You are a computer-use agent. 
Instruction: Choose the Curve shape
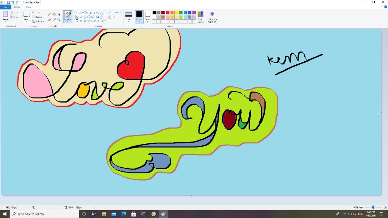point(81,13)
